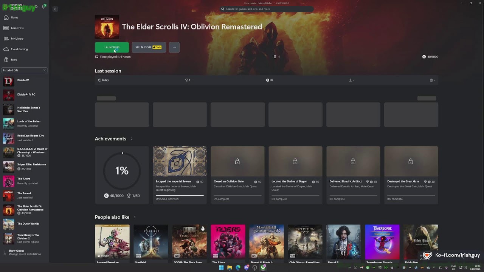484x272 pixels.
Task: Click the trophy icon under hero banner
Action: [x=275, y=57]
